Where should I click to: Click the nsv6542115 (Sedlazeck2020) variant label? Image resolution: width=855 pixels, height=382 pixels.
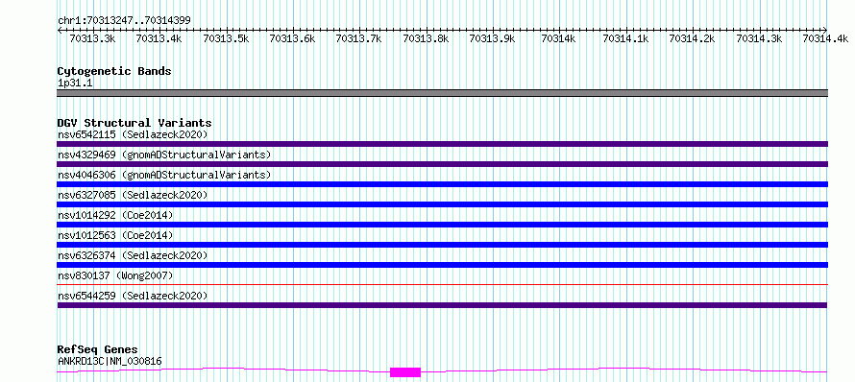[x=133, y=134]
